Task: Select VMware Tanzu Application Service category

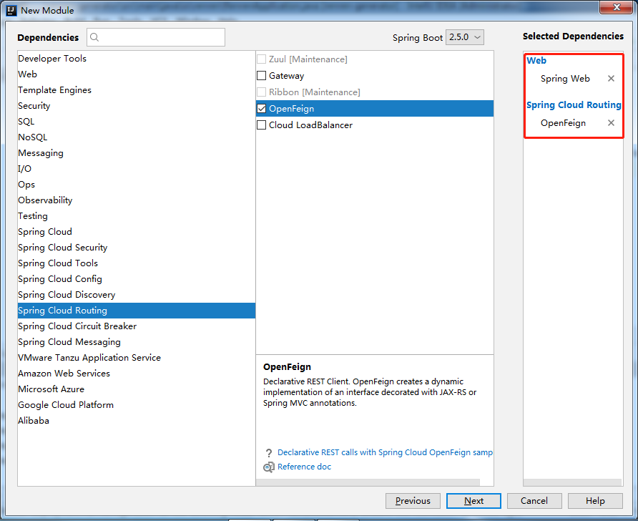Action: click(x=137, y=357)
